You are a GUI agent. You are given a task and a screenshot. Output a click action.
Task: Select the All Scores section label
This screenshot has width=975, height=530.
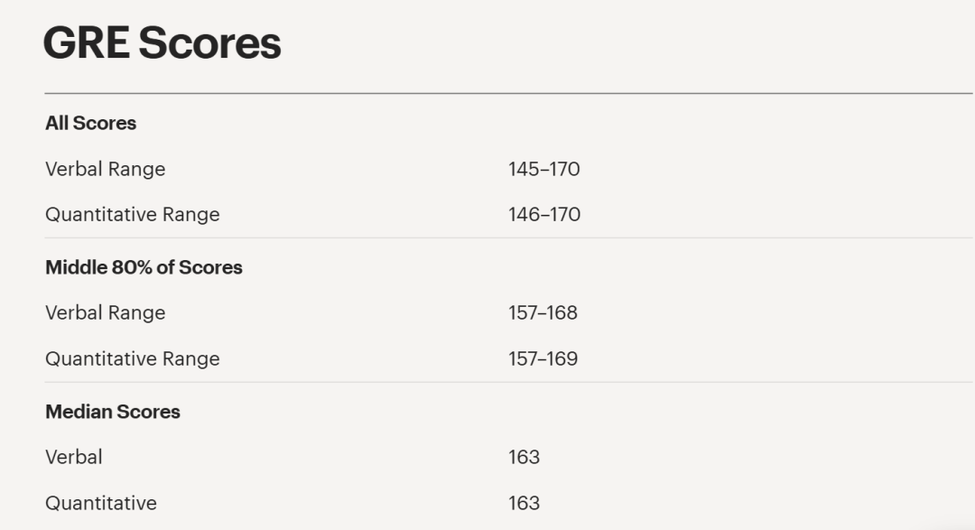click(x=90, y=124)
